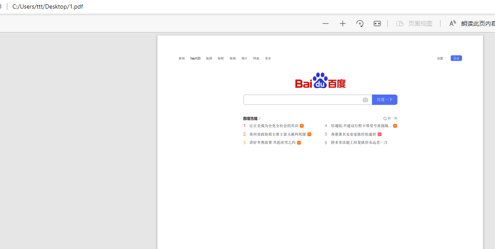495x249 pixels.
Task: Expand the 更多 more menu
Action: 268,58
